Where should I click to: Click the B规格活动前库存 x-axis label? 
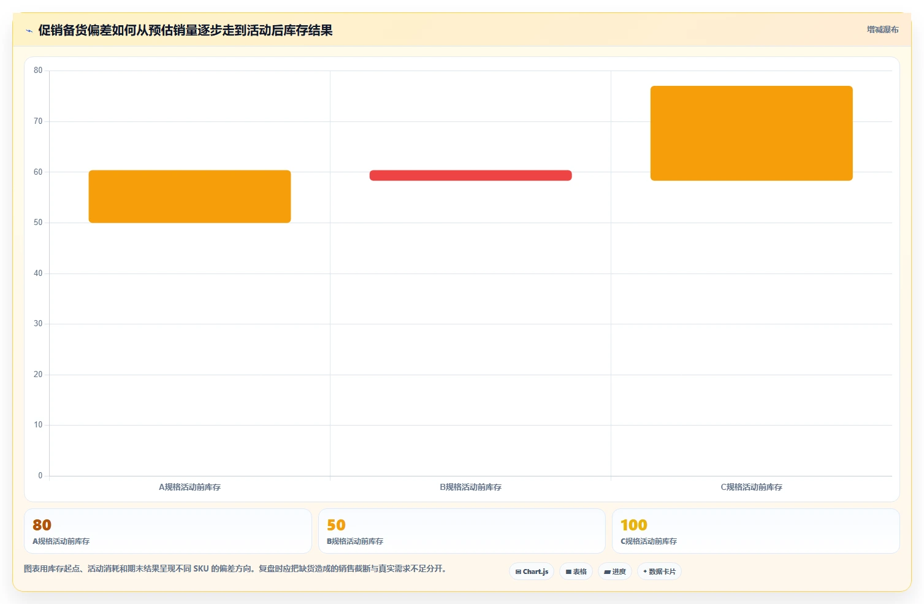pos(470,487)
